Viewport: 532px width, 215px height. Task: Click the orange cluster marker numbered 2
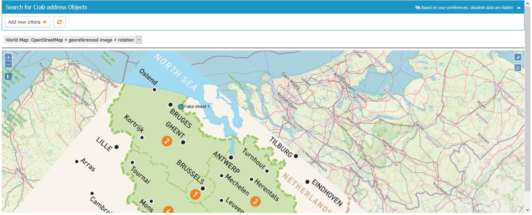(167, 141)
